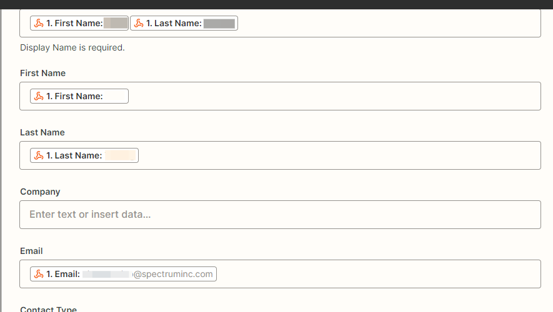Screen dimensions: 553x312
Task: Place cursor in the First Name input box
Action: click(331, 96)
